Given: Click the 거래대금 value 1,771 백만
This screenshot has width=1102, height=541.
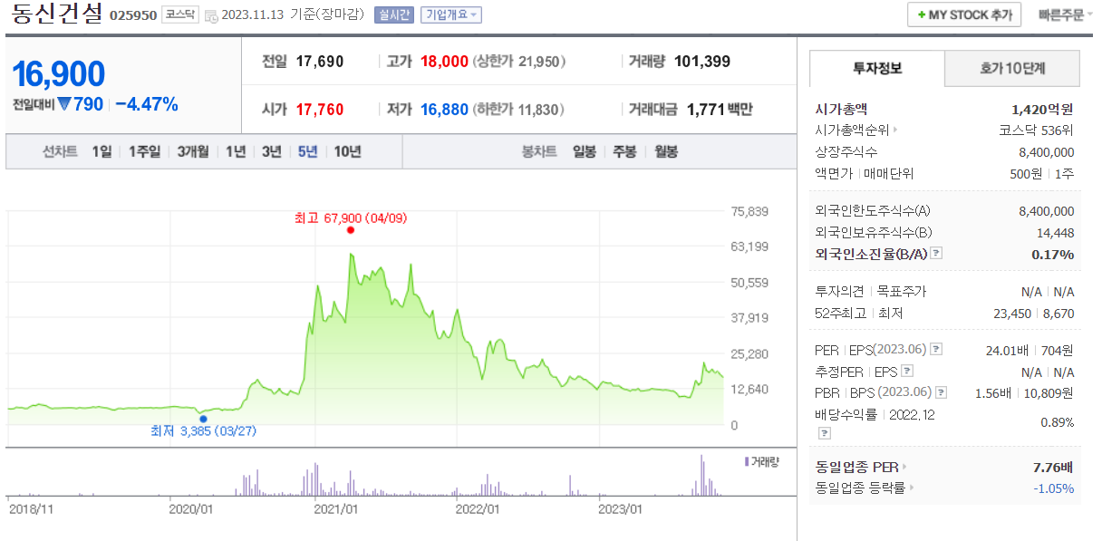Looking at the screenshot, I should click(x=720, y=110).
